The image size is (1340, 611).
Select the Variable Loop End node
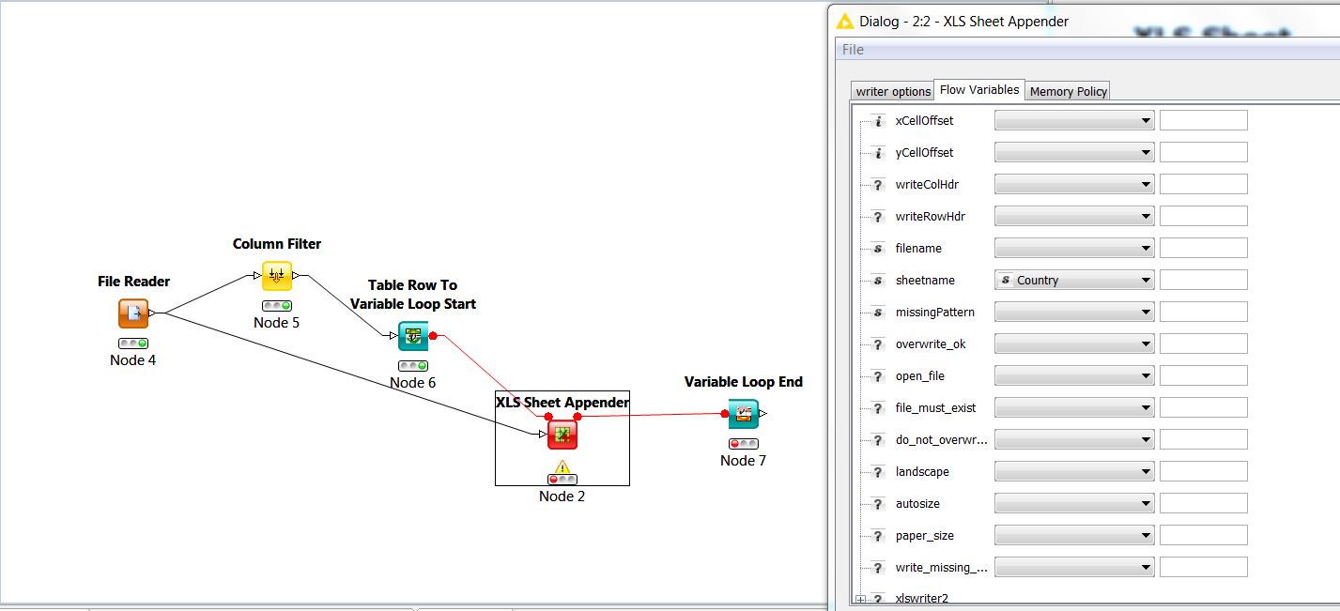(743, 412)
